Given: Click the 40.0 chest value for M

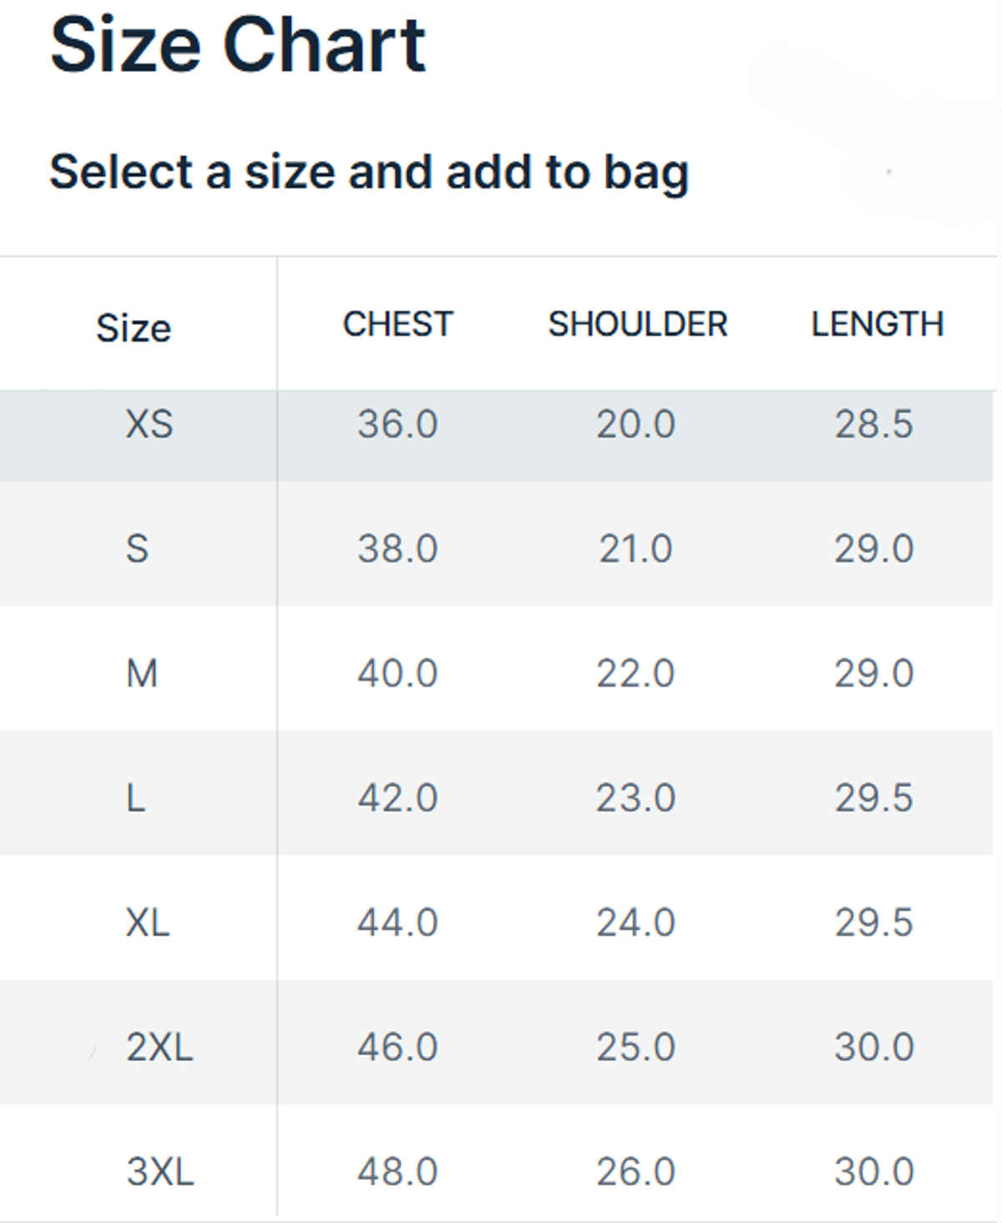Looking at the screenshot, I should tap(397, 673).
